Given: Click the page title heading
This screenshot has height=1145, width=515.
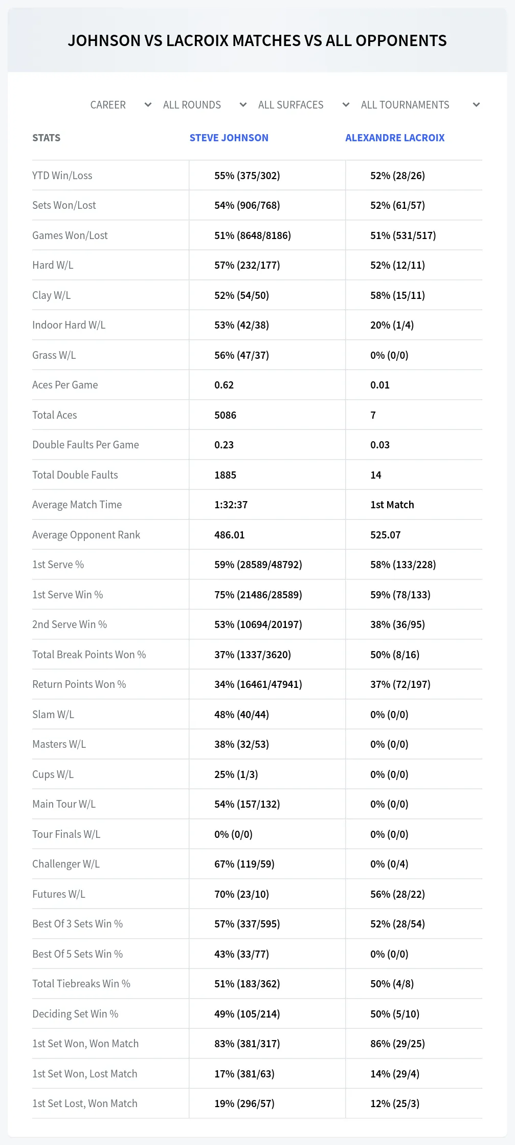Looking at the screenshot, I should pyautogui.click(x=257, y=40).
